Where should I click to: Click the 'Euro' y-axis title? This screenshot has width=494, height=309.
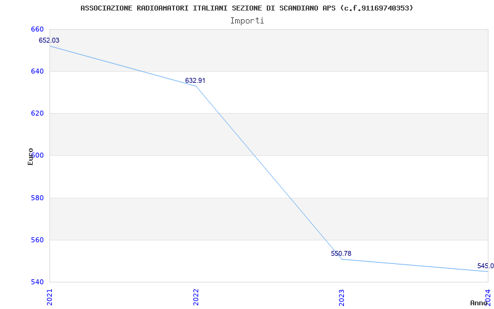click(30, 157)
